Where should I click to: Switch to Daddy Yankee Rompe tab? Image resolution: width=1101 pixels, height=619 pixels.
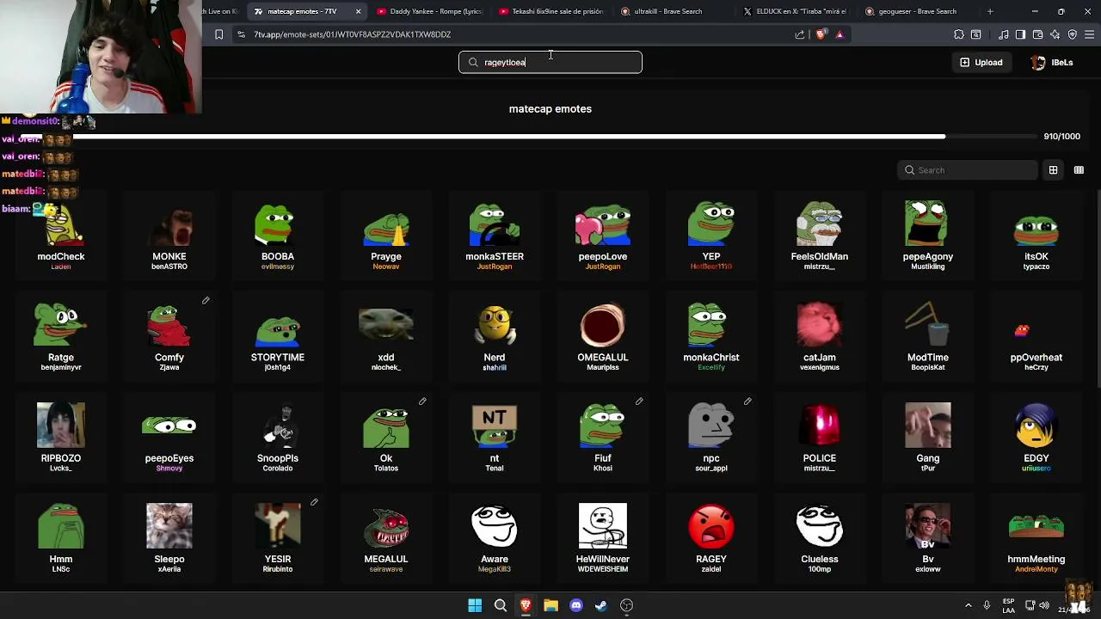pyautogui.click(x=430, y=11)
